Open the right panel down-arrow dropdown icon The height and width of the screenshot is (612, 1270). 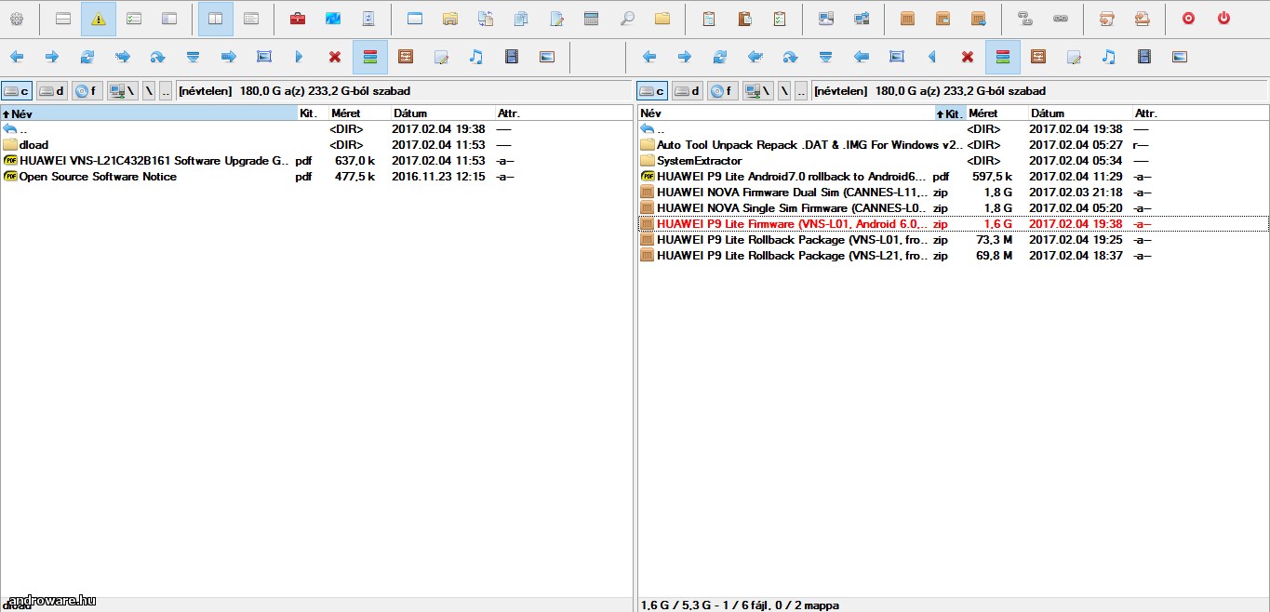pyautogui.click(x=825, y=57)
